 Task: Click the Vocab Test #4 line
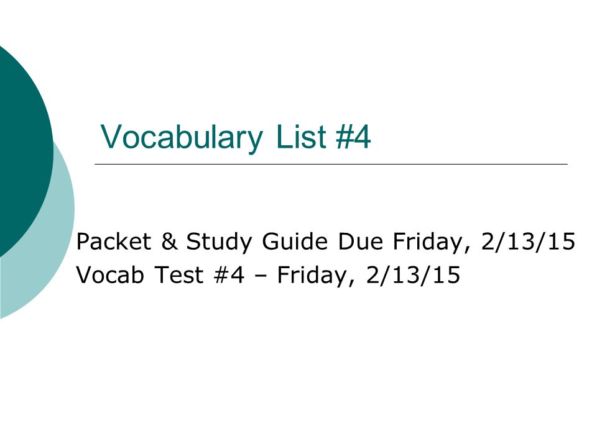269,275
